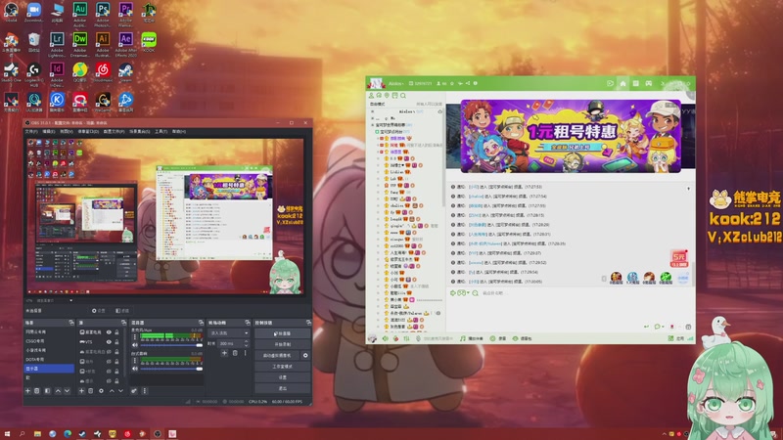Viewport: 783px width, 440px height.
Task: Launch the Steam desktop shortcut
Action: pyautogui.click(x=126, y=71)
